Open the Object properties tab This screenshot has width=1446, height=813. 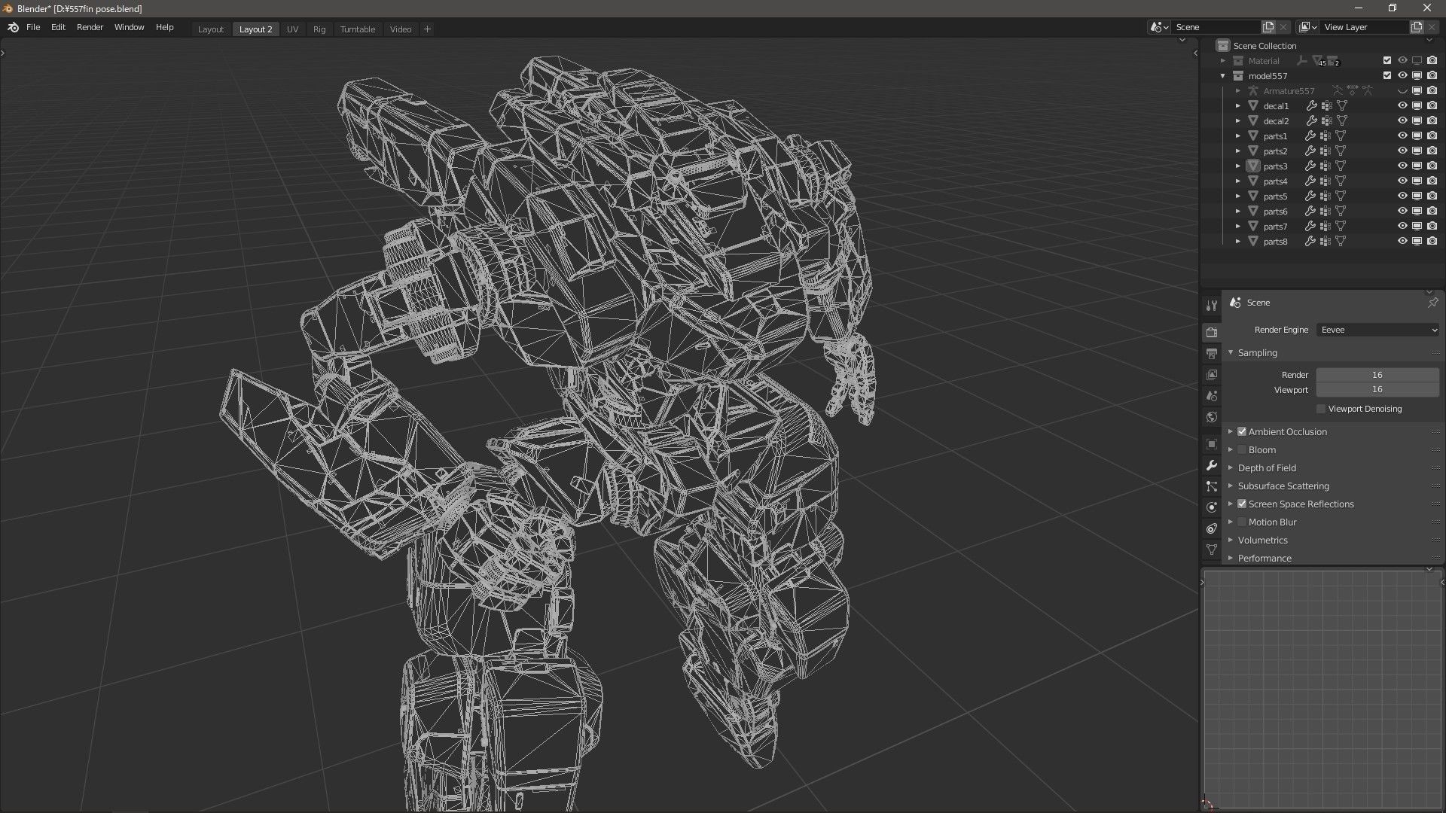[x=1211, y=444]
